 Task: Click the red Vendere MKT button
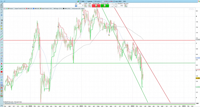(96, 6)
